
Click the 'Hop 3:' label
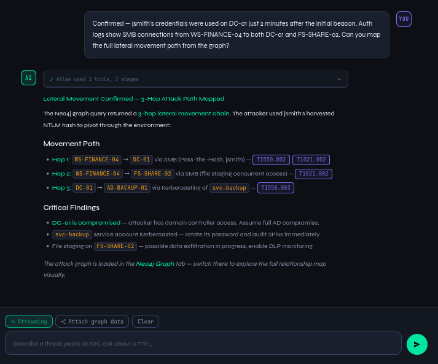click(x=61, y=188)
